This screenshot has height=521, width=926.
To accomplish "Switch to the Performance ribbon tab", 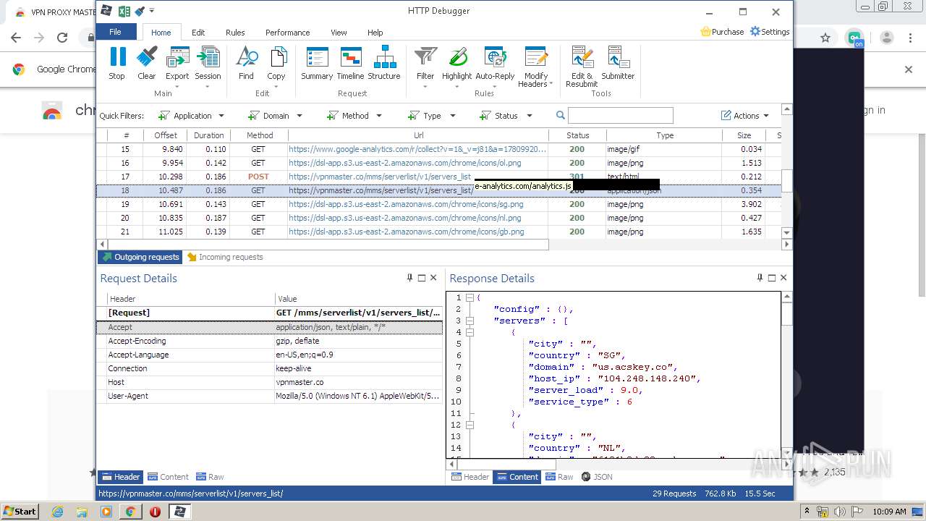I will coord(287,33).
